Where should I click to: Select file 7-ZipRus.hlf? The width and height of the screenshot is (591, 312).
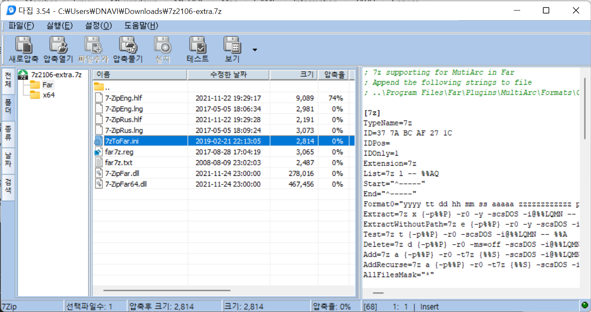point(124,120)
